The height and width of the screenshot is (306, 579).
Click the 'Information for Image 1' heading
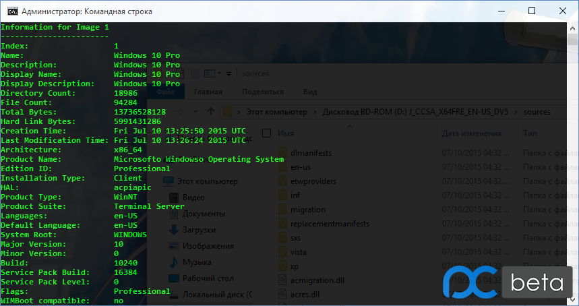pos(55,28)
